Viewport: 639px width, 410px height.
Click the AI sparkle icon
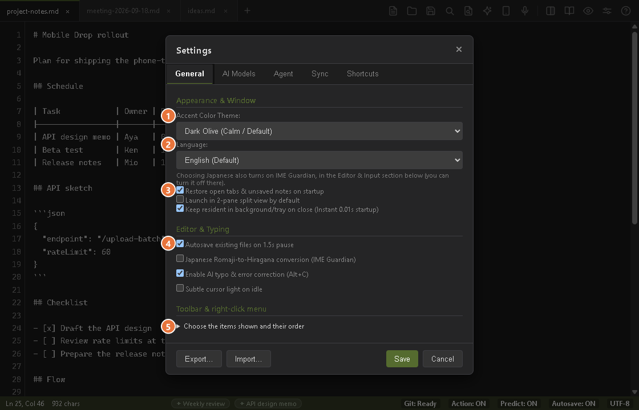pyautogui.click(x=487, y=11)
